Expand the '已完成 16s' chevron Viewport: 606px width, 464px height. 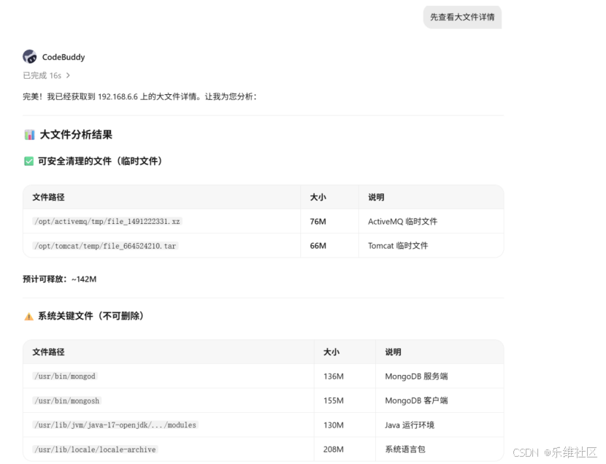(68, 75)
